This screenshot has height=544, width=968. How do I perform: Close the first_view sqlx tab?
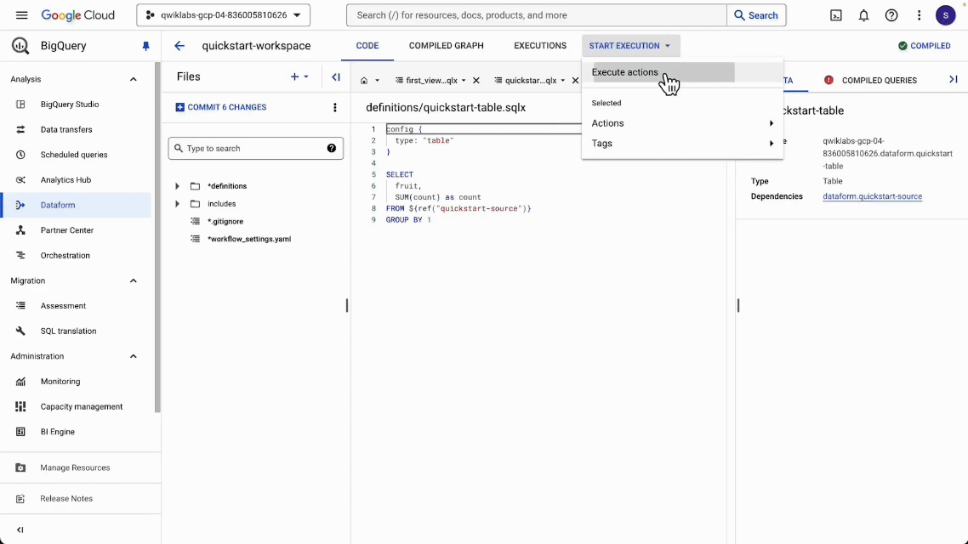pos(476,80)
